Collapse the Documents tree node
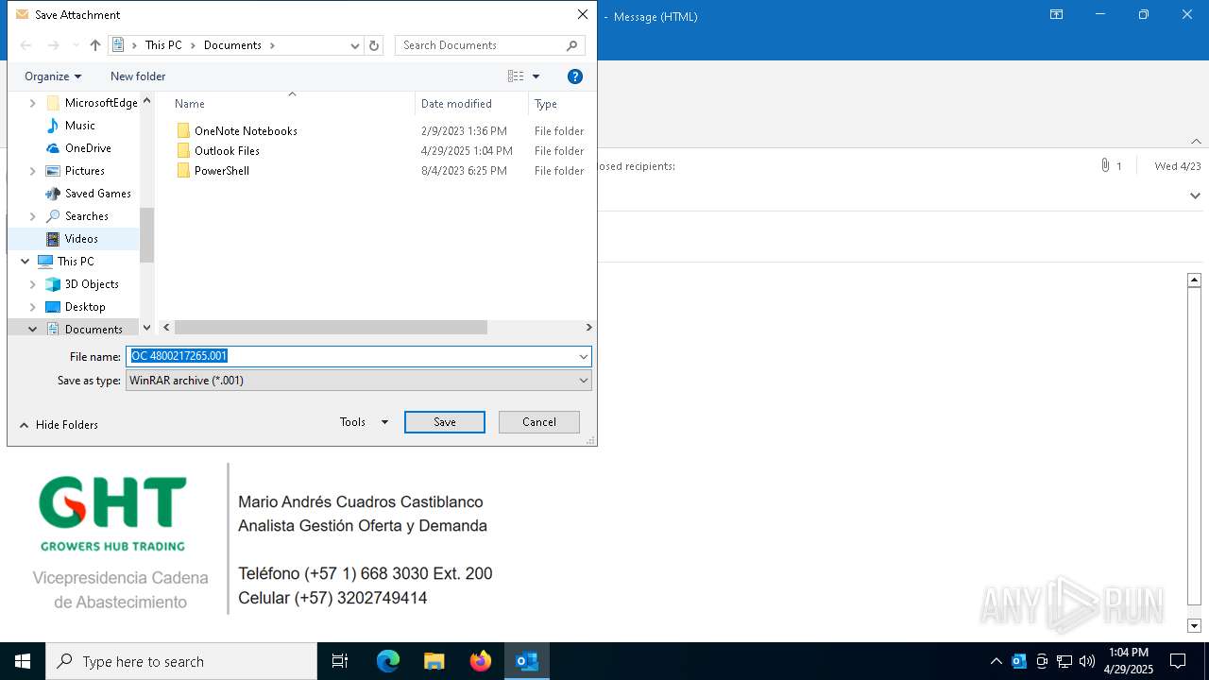 tap(33, 330)
